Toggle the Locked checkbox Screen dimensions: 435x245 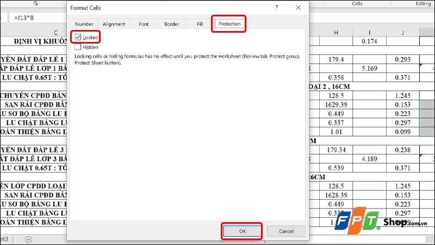pos(78,37)
